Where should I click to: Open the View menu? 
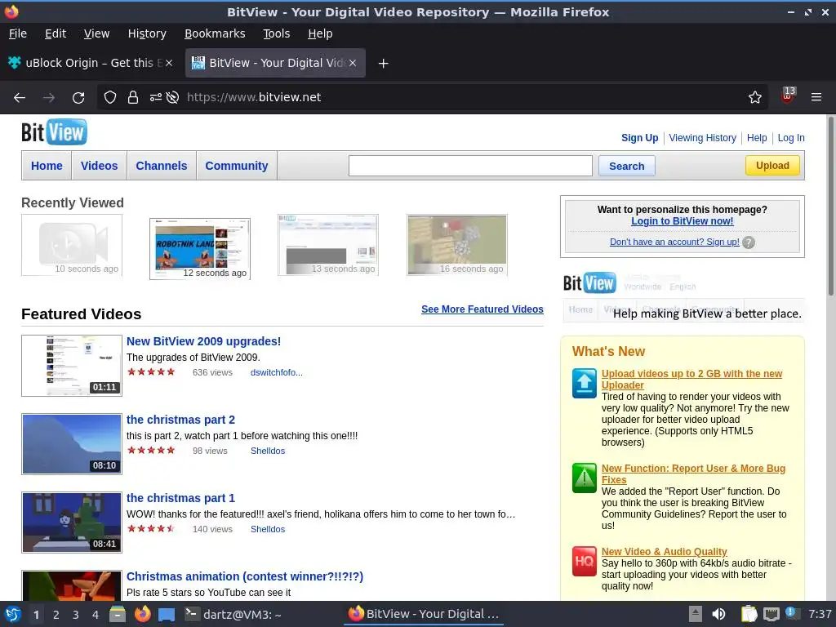96,33
